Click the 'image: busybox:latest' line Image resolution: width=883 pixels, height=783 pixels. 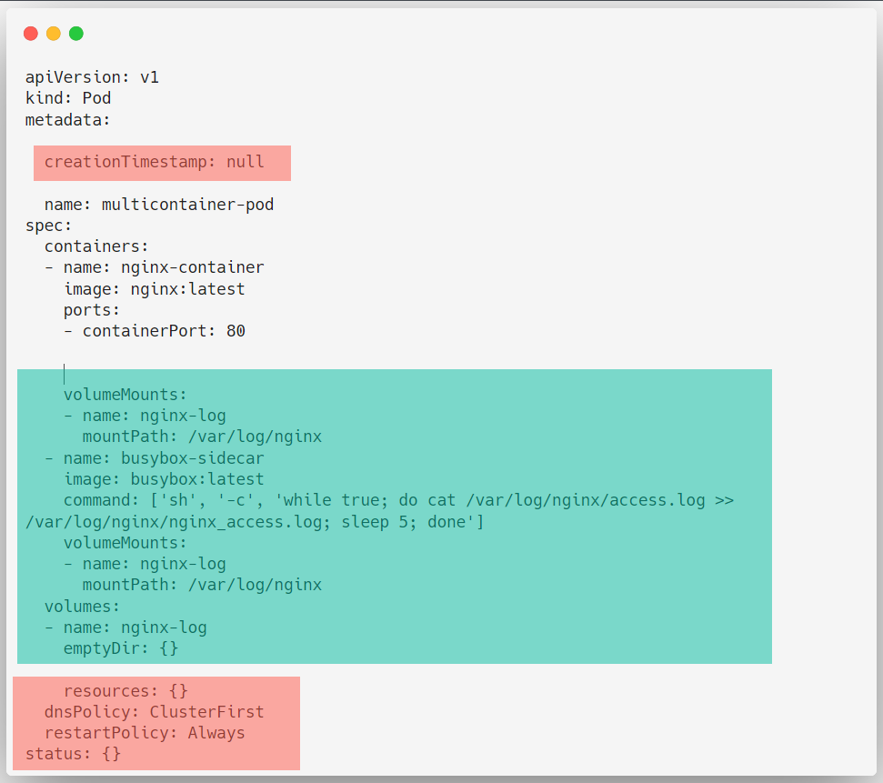tap(164, 479)
